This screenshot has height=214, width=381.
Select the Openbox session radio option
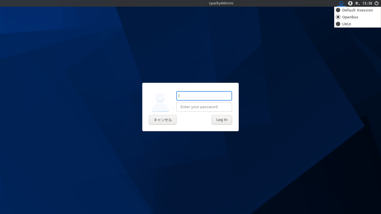point(357,17)
